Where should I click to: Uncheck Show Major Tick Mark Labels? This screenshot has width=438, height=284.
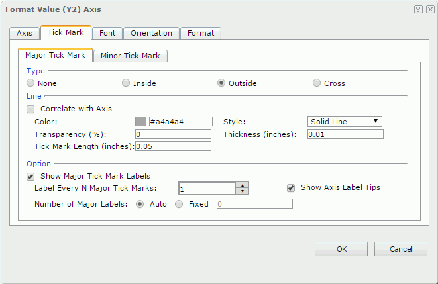pyautogui.click(x=30, y=176)
